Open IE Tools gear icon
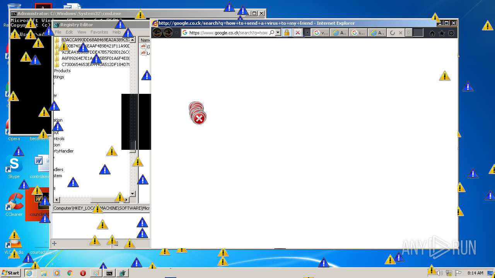 (x=451, y=33)
